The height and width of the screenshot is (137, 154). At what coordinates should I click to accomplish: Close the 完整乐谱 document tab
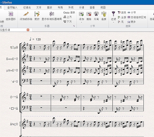pos(28,30)
